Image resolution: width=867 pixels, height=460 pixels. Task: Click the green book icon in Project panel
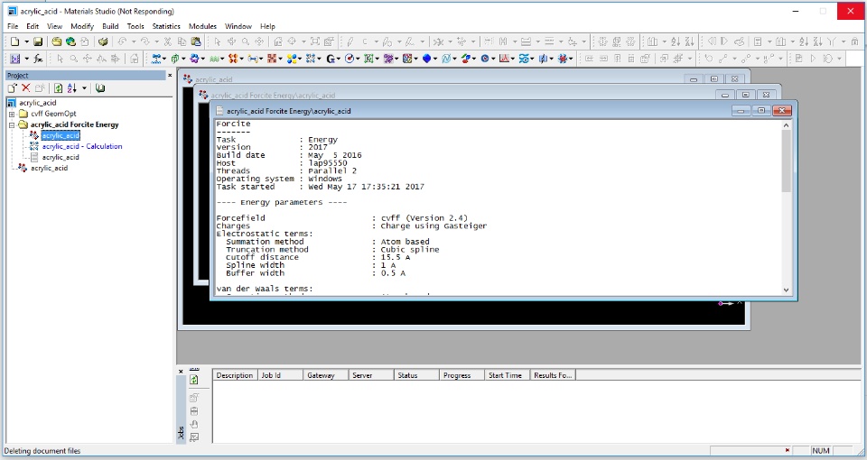click(x=100, y=88)
